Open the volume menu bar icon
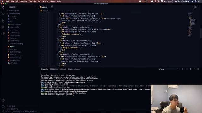The width and height of the screenshot is (202, 113). coord(165,1)
